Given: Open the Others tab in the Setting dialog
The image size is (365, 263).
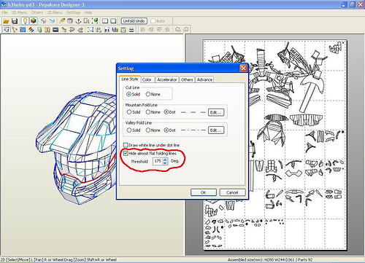Looking at the screenshot, I should click(187, 79).
